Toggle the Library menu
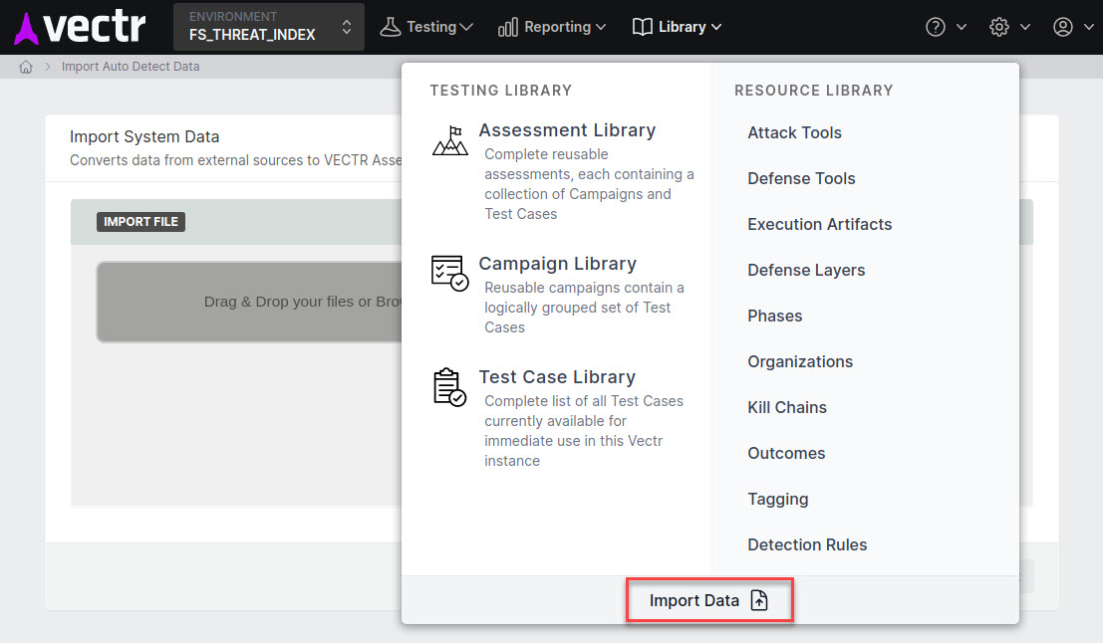This screenshot has width=1103, height=643. click(x=677, y=27)
